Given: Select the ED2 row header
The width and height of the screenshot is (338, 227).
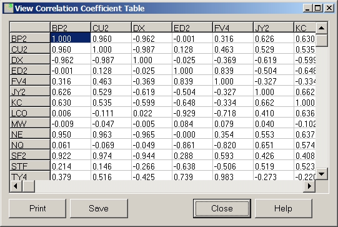Looking at the screenshot, I should 30,70.
